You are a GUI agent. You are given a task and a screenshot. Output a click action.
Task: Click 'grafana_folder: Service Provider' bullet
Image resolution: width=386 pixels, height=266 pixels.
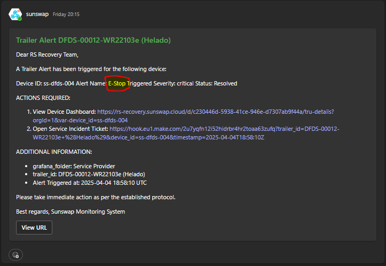pos(74,166)
